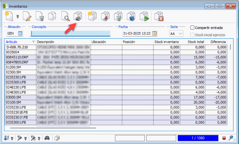Print inventories with the printer icon
This screenshot has width=239, height=144.
78,16
